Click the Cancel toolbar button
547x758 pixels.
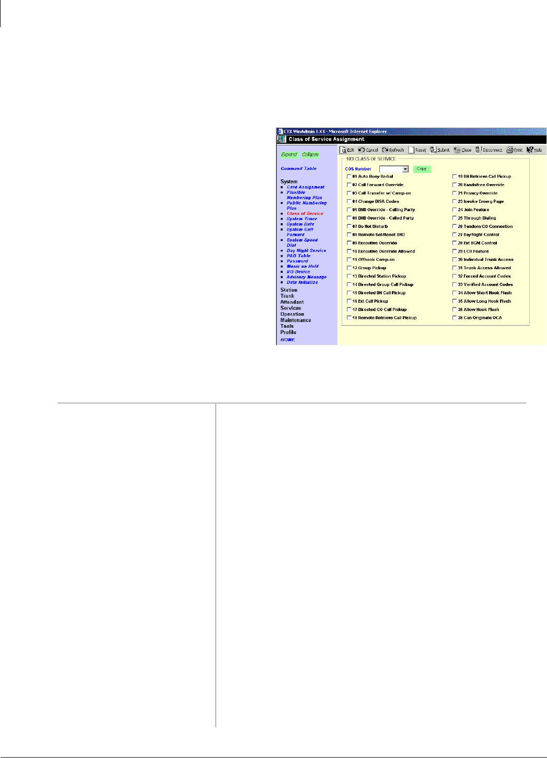368,150
